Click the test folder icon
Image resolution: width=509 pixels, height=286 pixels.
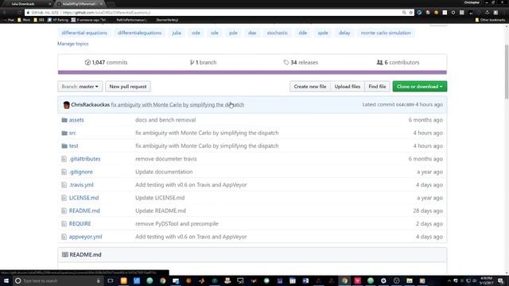point(64,146)
